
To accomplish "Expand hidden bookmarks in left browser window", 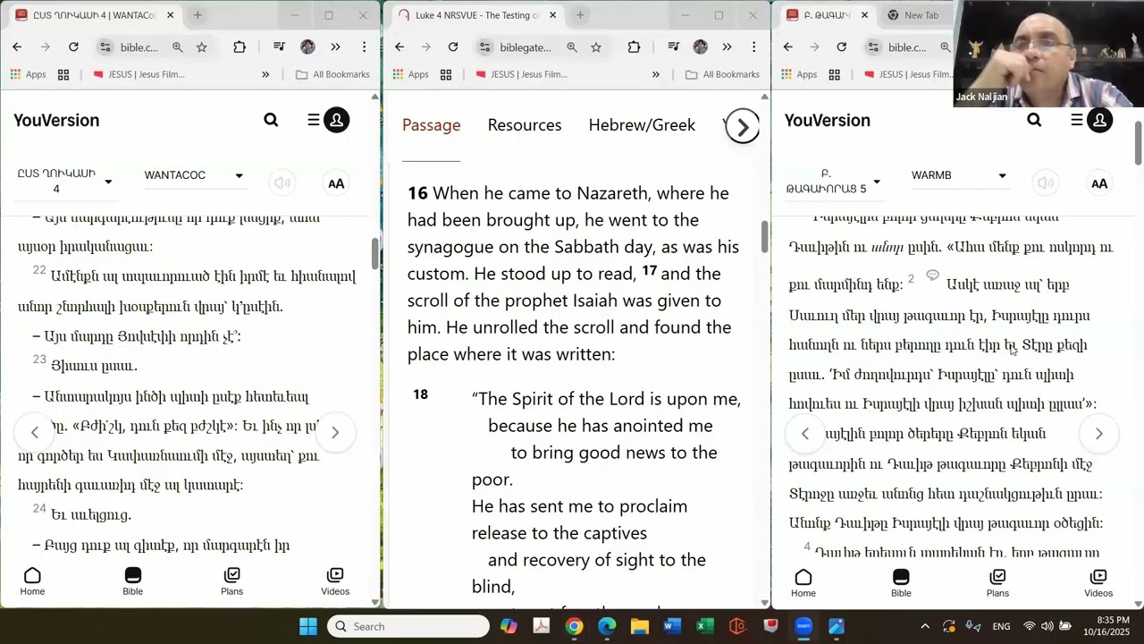I will [265, 74].
